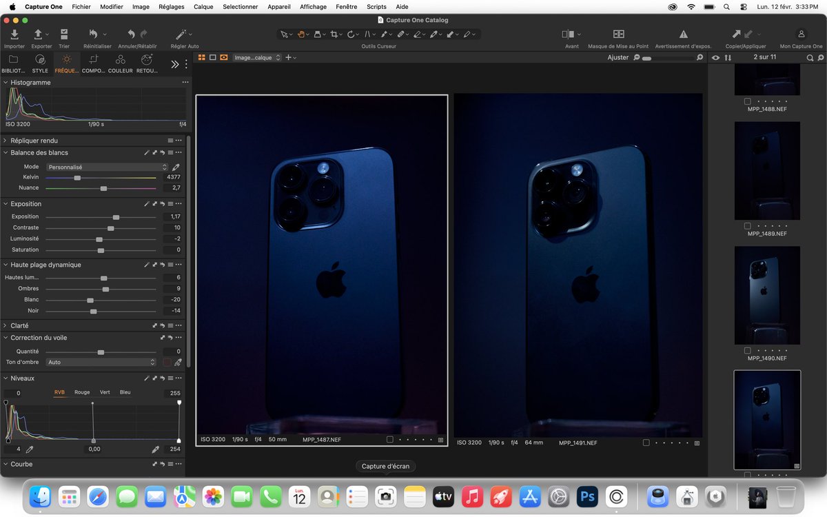Toggle the Avertissement d'expos. warning icon
The height and width of the screenshot is (517, 827).
683,34
